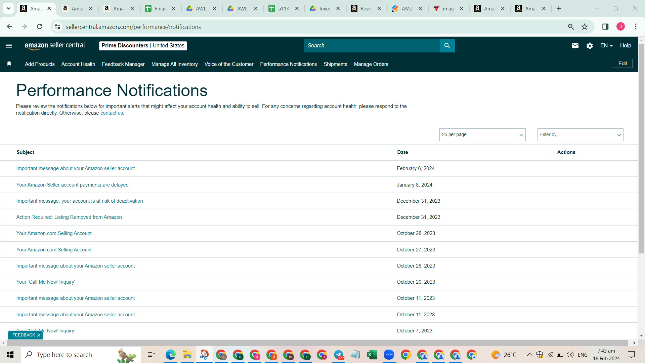Open February 6, 2024 notification
645x363 pixels.
tap(76, 168)
